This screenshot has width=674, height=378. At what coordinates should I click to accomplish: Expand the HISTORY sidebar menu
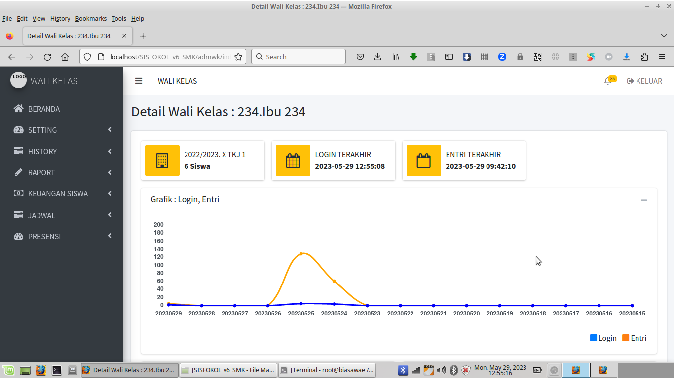62,151
